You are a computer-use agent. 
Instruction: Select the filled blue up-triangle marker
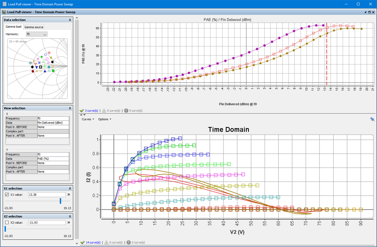tap(45, 71)
